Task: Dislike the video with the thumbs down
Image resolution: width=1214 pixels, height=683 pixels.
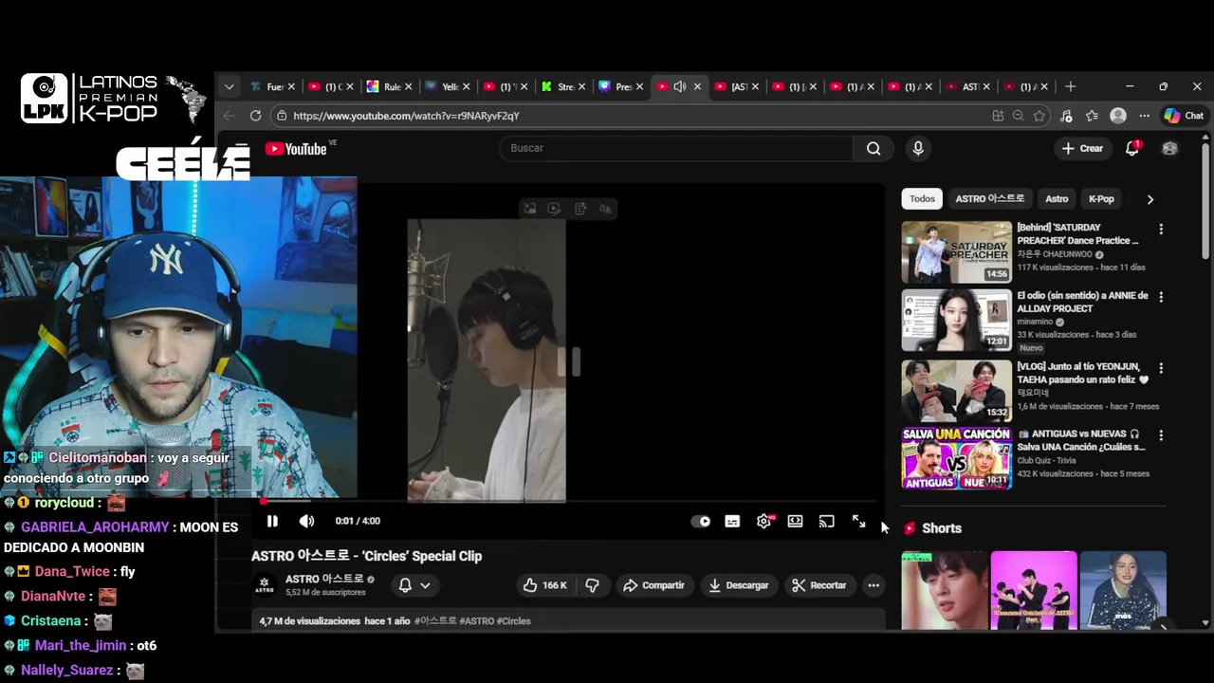Action: [x=592, y=585]
